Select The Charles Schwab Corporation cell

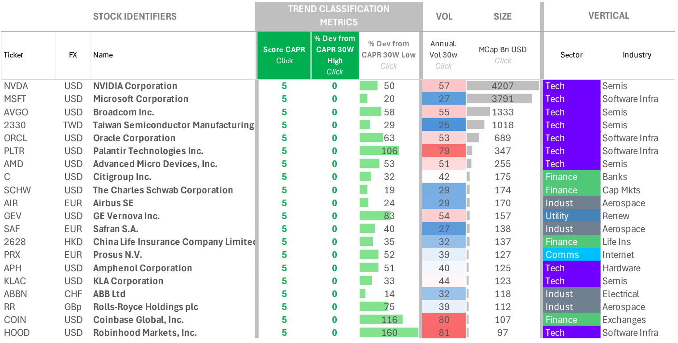point(163,190)
